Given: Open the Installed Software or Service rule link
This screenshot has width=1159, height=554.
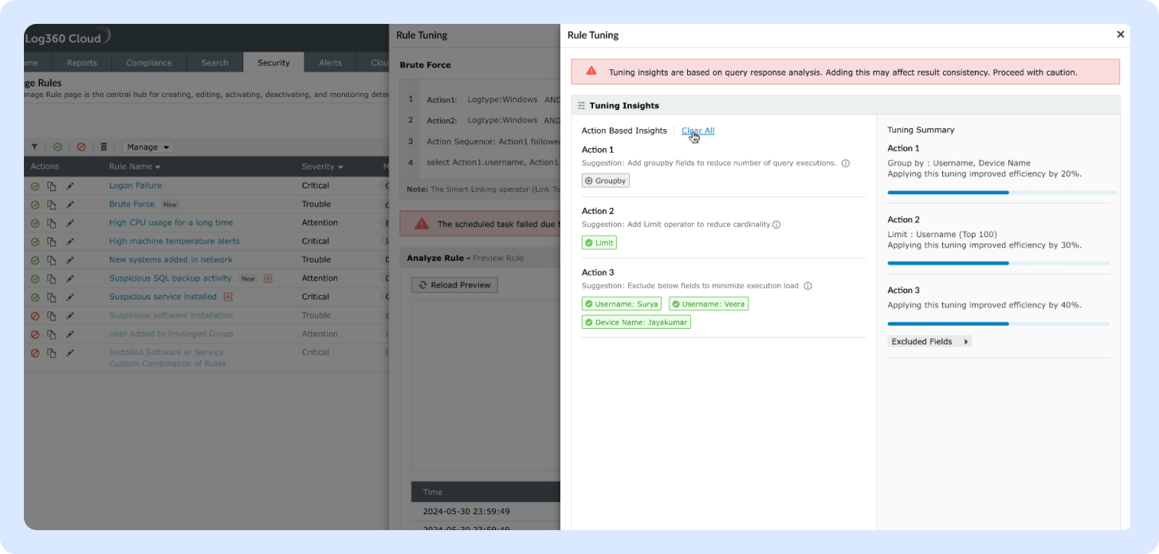Looking at the screenshot, I should [167, 358].
